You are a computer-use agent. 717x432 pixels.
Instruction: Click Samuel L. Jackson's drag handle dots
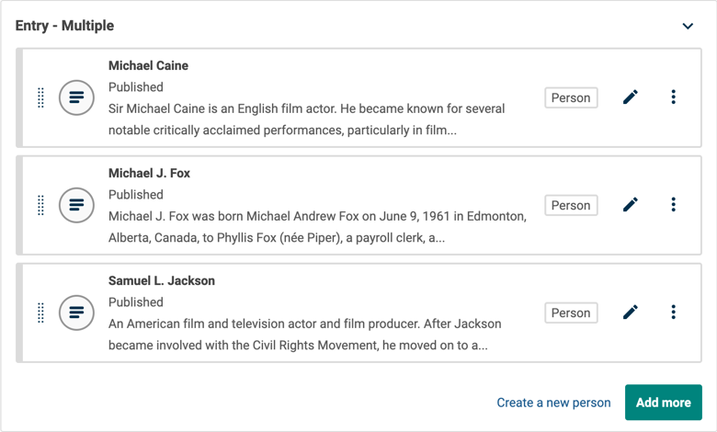click(x=40, y=313)
